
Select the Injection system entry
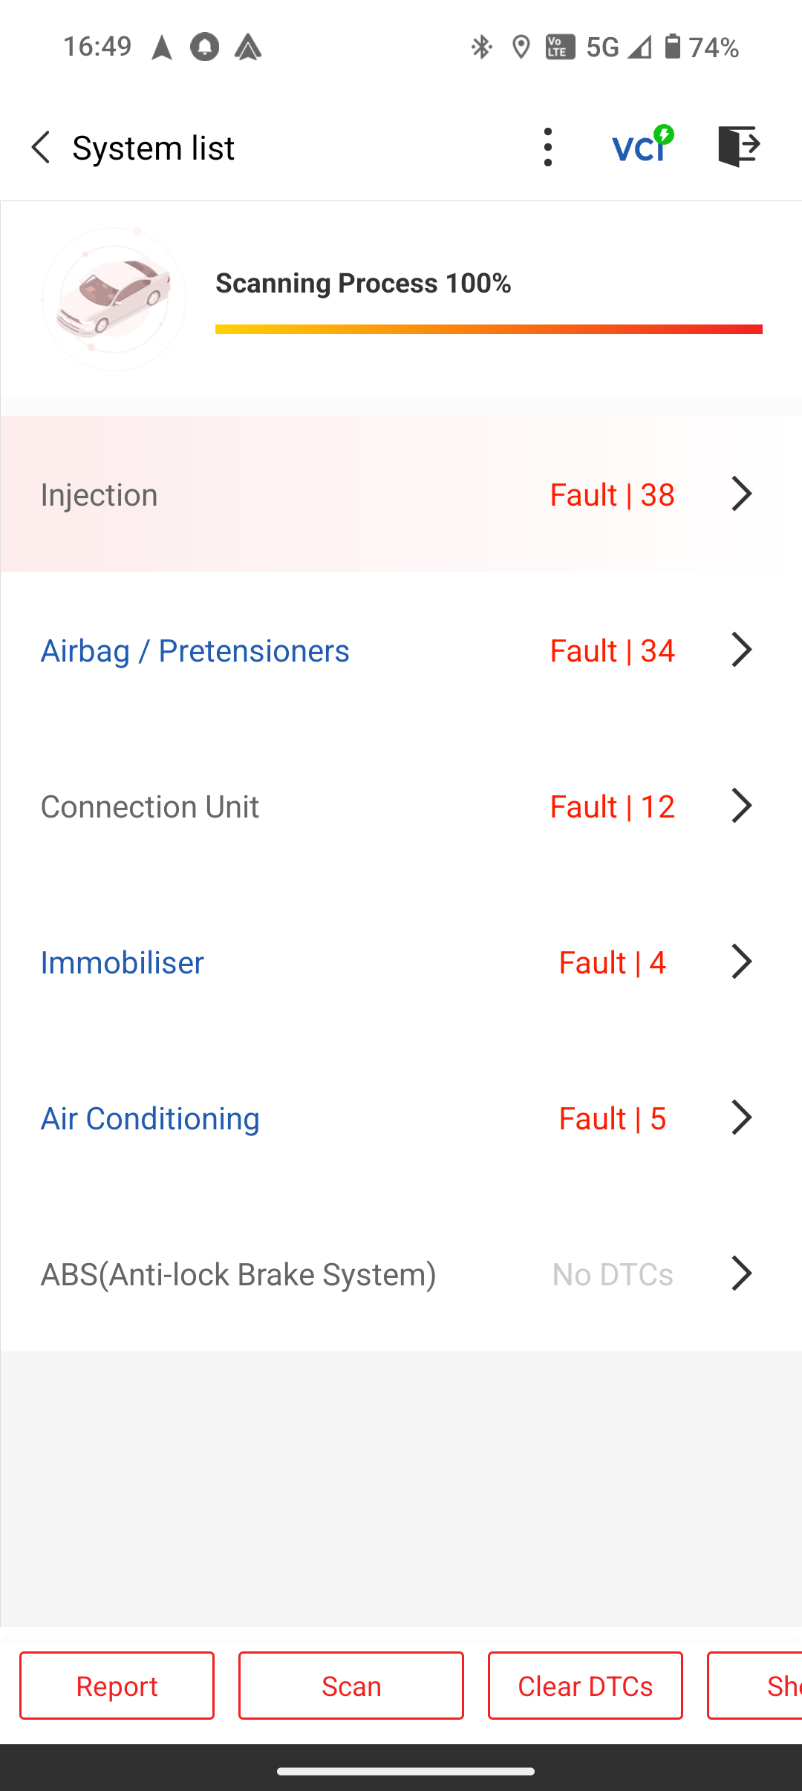click(x=99, y=495)
